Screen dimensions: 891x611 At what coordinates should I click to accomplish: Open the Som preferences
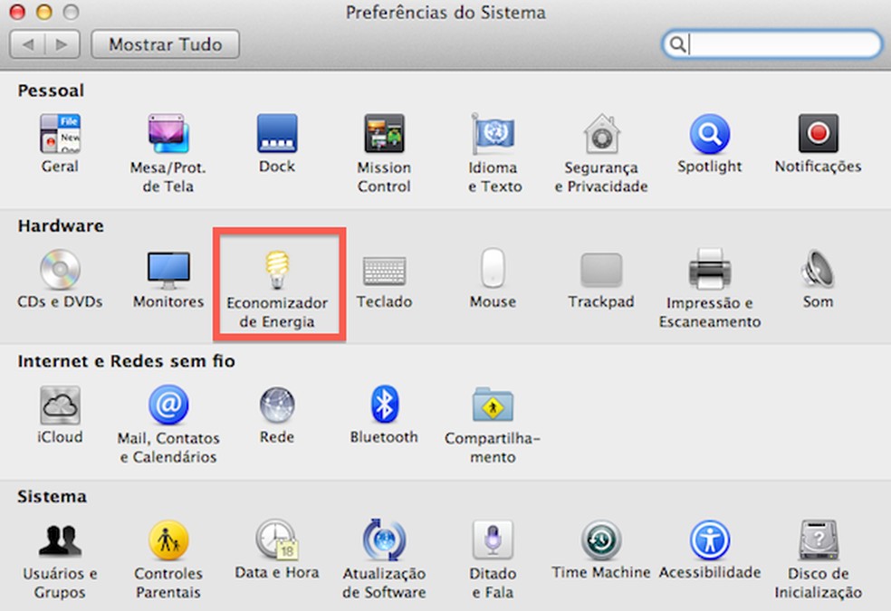point(817,267)
